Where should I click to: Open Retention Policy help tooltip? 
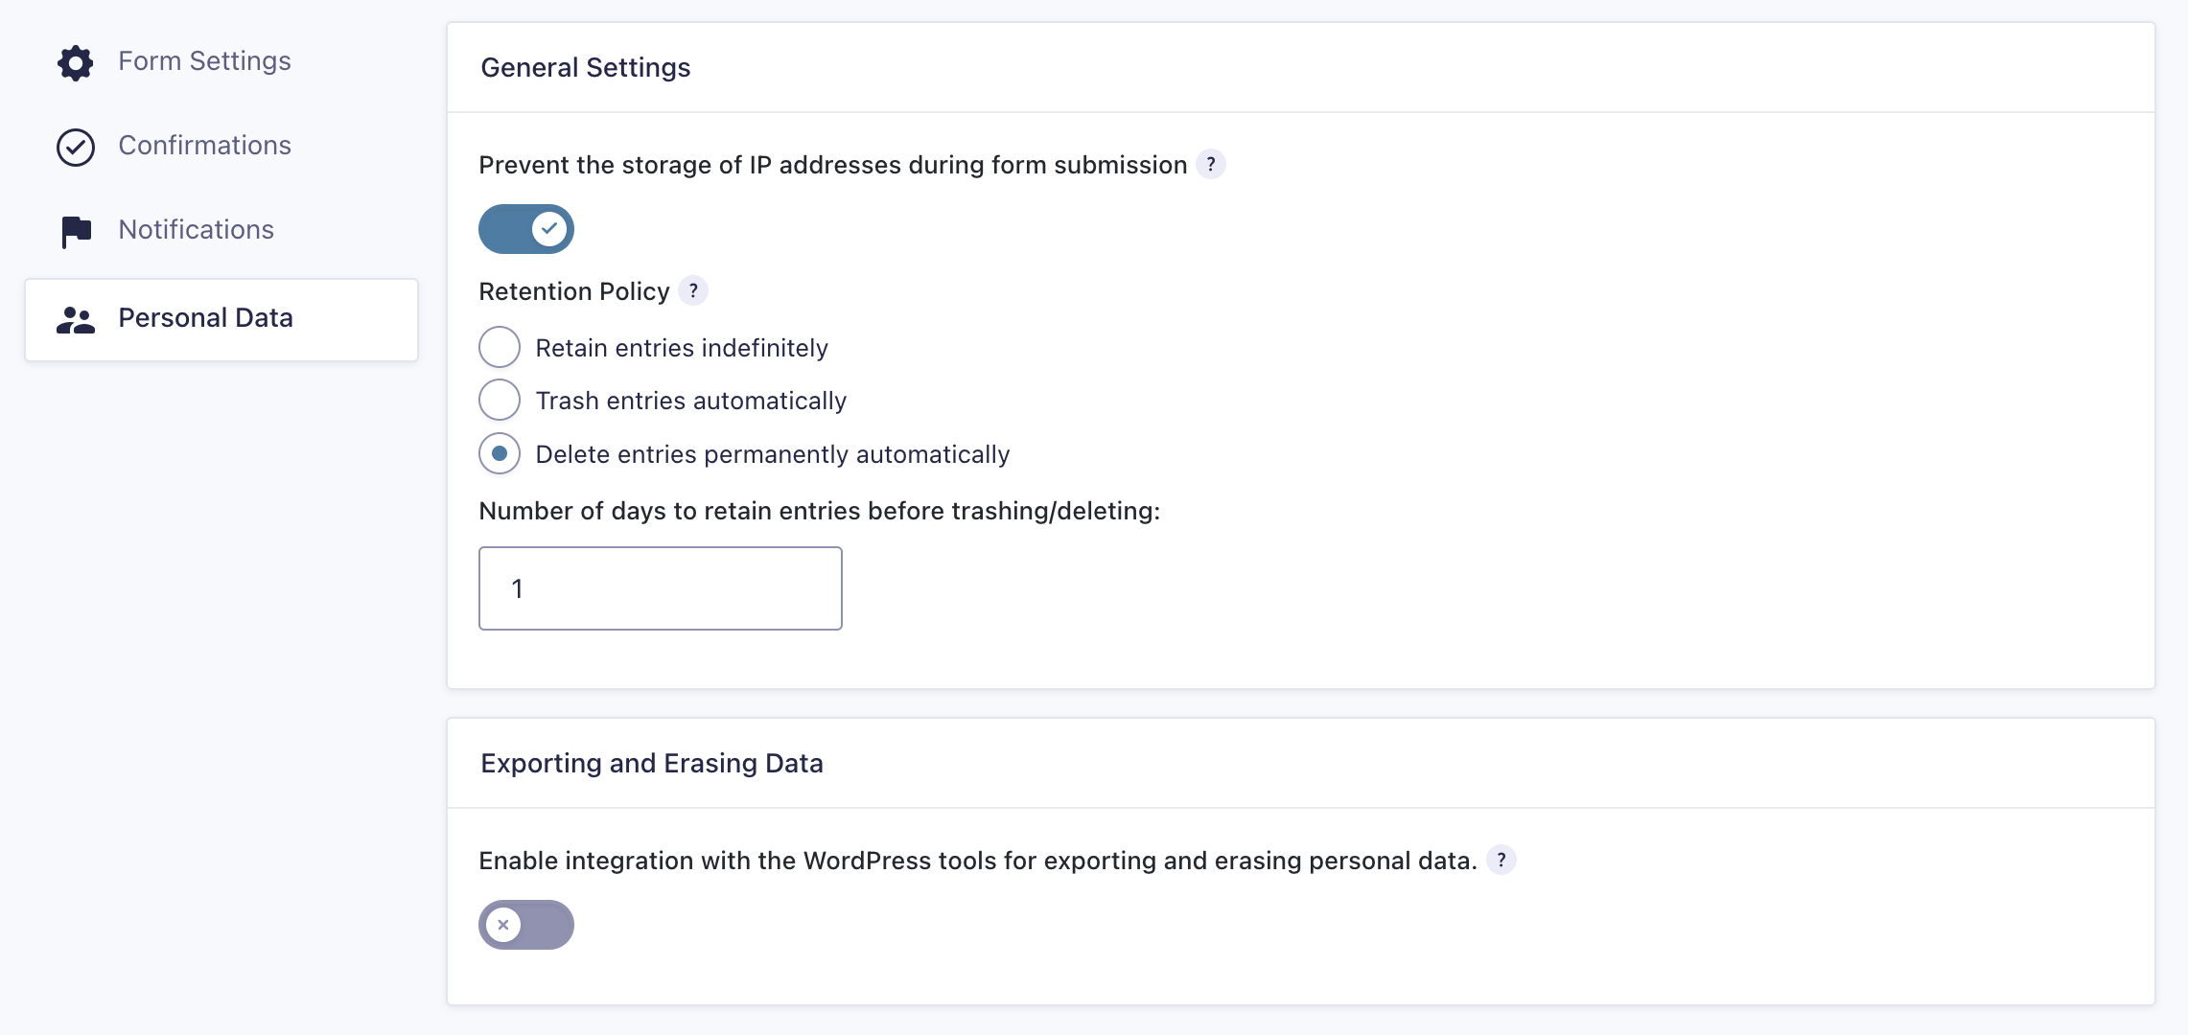point(693,290)
